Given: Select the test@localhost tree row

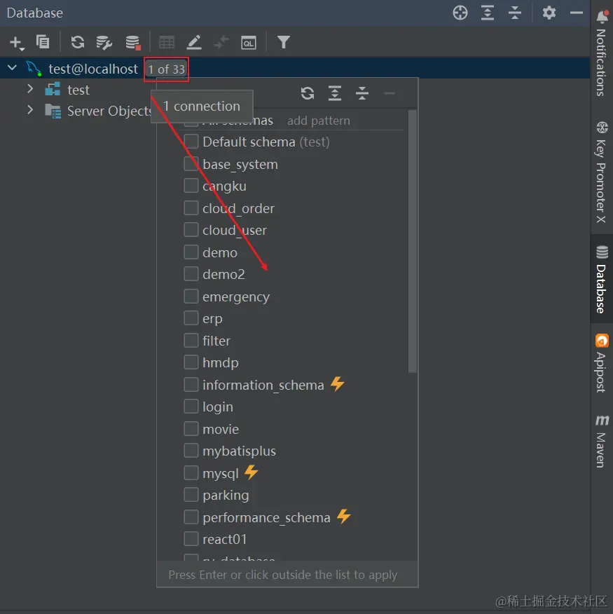Looking at the screenshot, I should click(295, 68).
